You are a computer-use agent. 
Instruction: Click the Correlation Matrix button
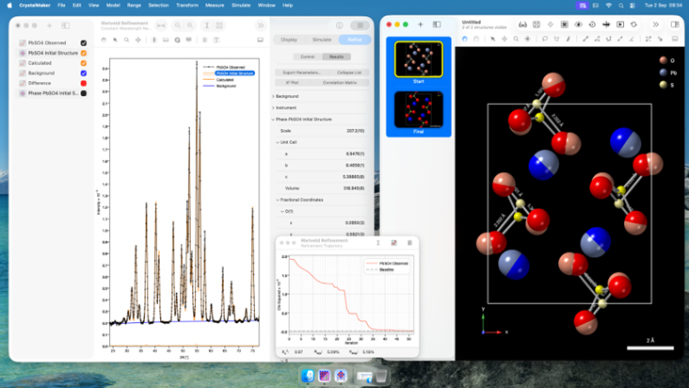click(339, 83)
